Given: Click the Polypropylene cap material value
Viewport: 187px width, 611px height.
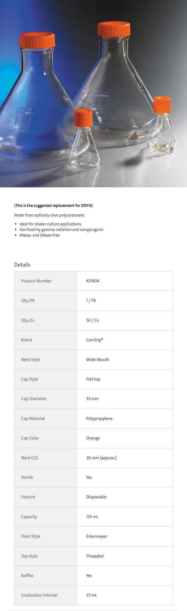Looking at the screenshot, I should tap(99, 418).
